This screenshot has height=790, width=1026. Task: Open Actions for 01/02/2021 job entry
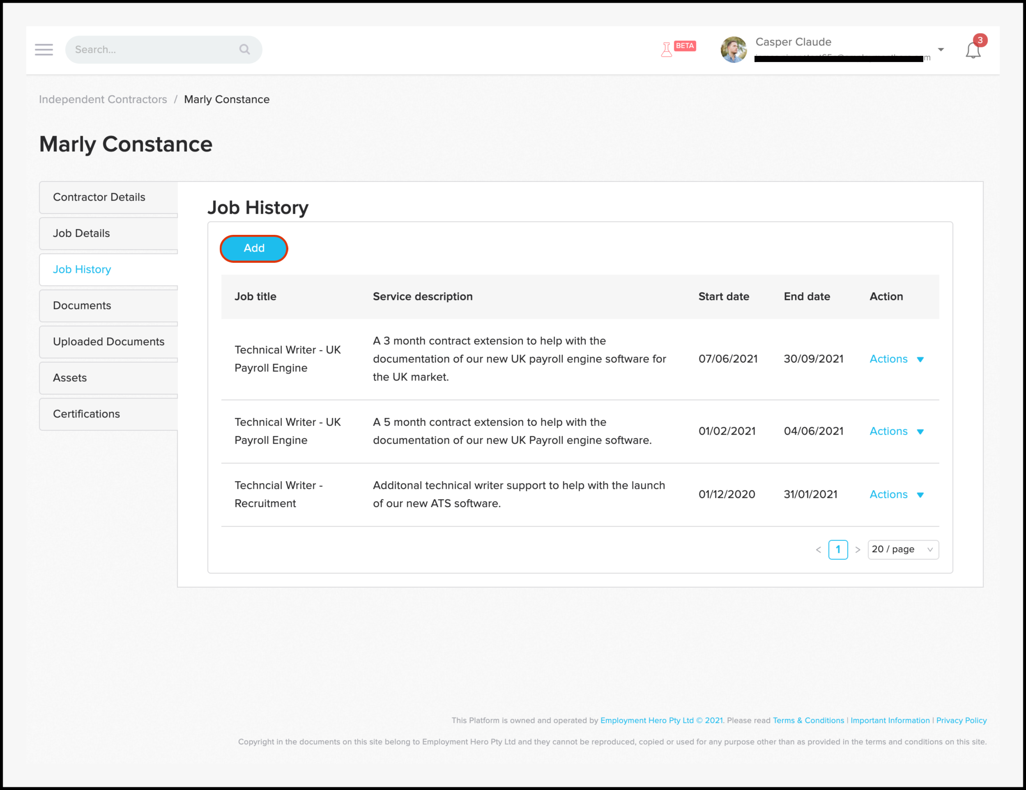(896, 431)
